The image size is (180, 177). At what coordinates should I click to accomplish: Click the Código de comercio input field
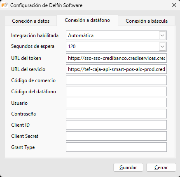(x=116, y=80)
